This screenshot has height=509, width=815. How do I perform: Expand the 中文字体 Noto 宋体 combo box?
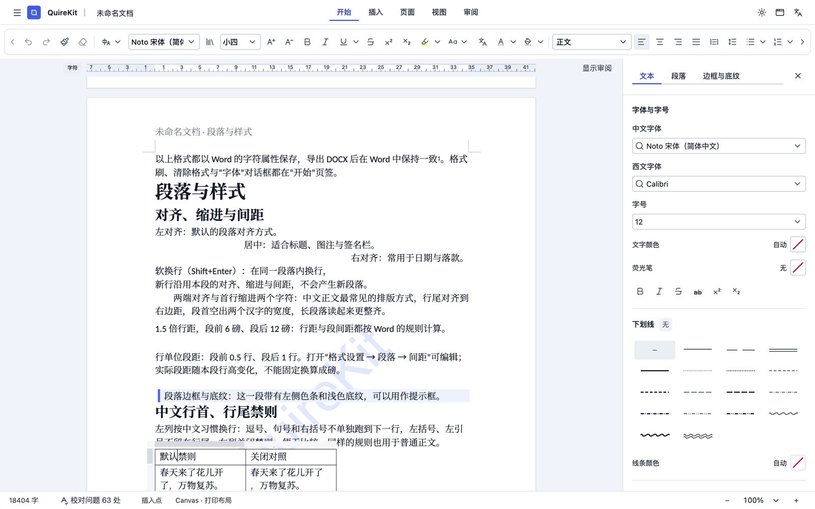click(719, 146)
